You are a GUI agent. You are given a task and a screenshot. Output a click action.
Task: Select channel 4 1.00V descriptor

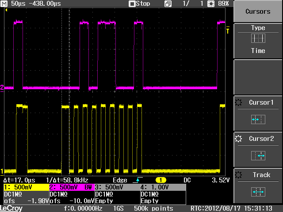pyautogui.click(x=163, y=187)
